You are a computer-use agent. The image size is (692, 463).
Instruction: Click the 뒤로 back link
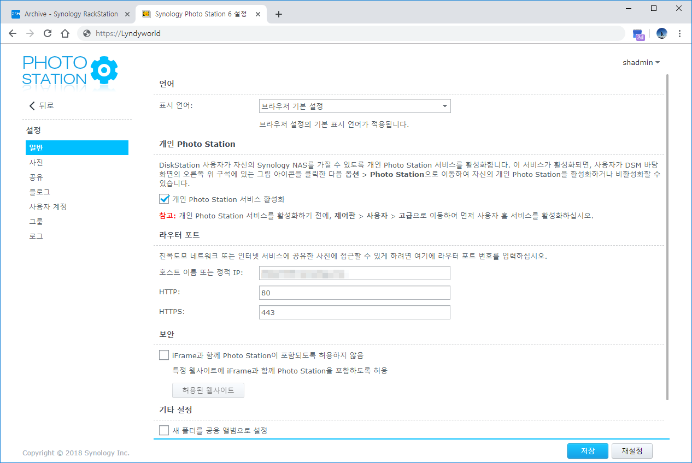pos(46,106)
